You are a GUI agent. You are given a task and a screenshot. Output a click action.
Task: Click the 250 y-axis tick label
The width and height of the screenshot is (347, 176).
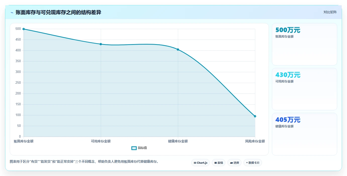pos(18,83)
